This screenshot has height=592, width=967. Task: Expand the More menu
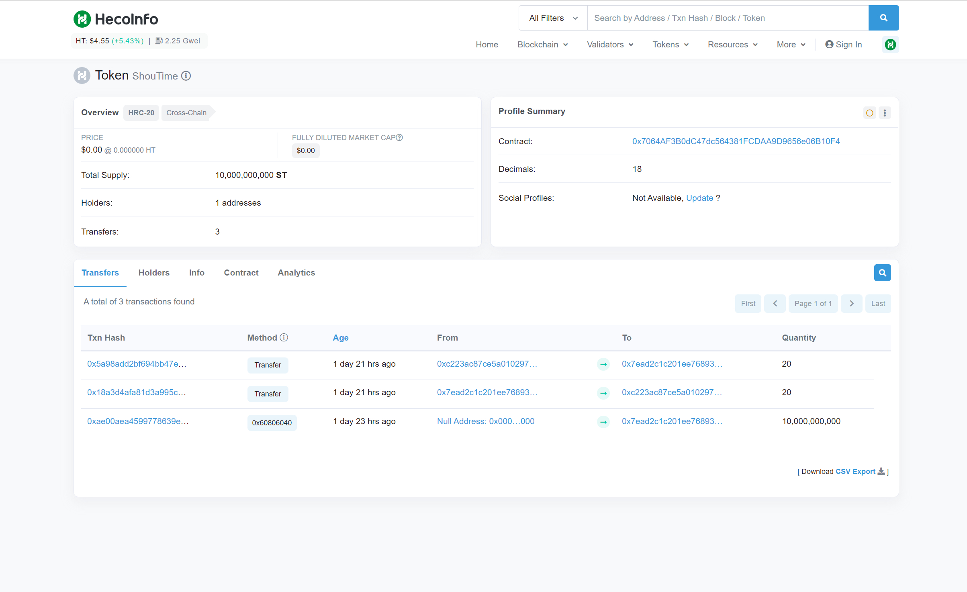coord(791,45)
